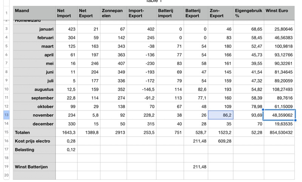Select december Net Import value 330
This screenshot has width=302, height=182.
tap(66, 124)
